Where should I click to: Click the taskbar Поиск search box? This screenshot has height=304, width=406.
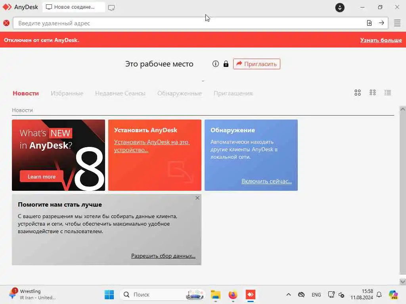162,294
